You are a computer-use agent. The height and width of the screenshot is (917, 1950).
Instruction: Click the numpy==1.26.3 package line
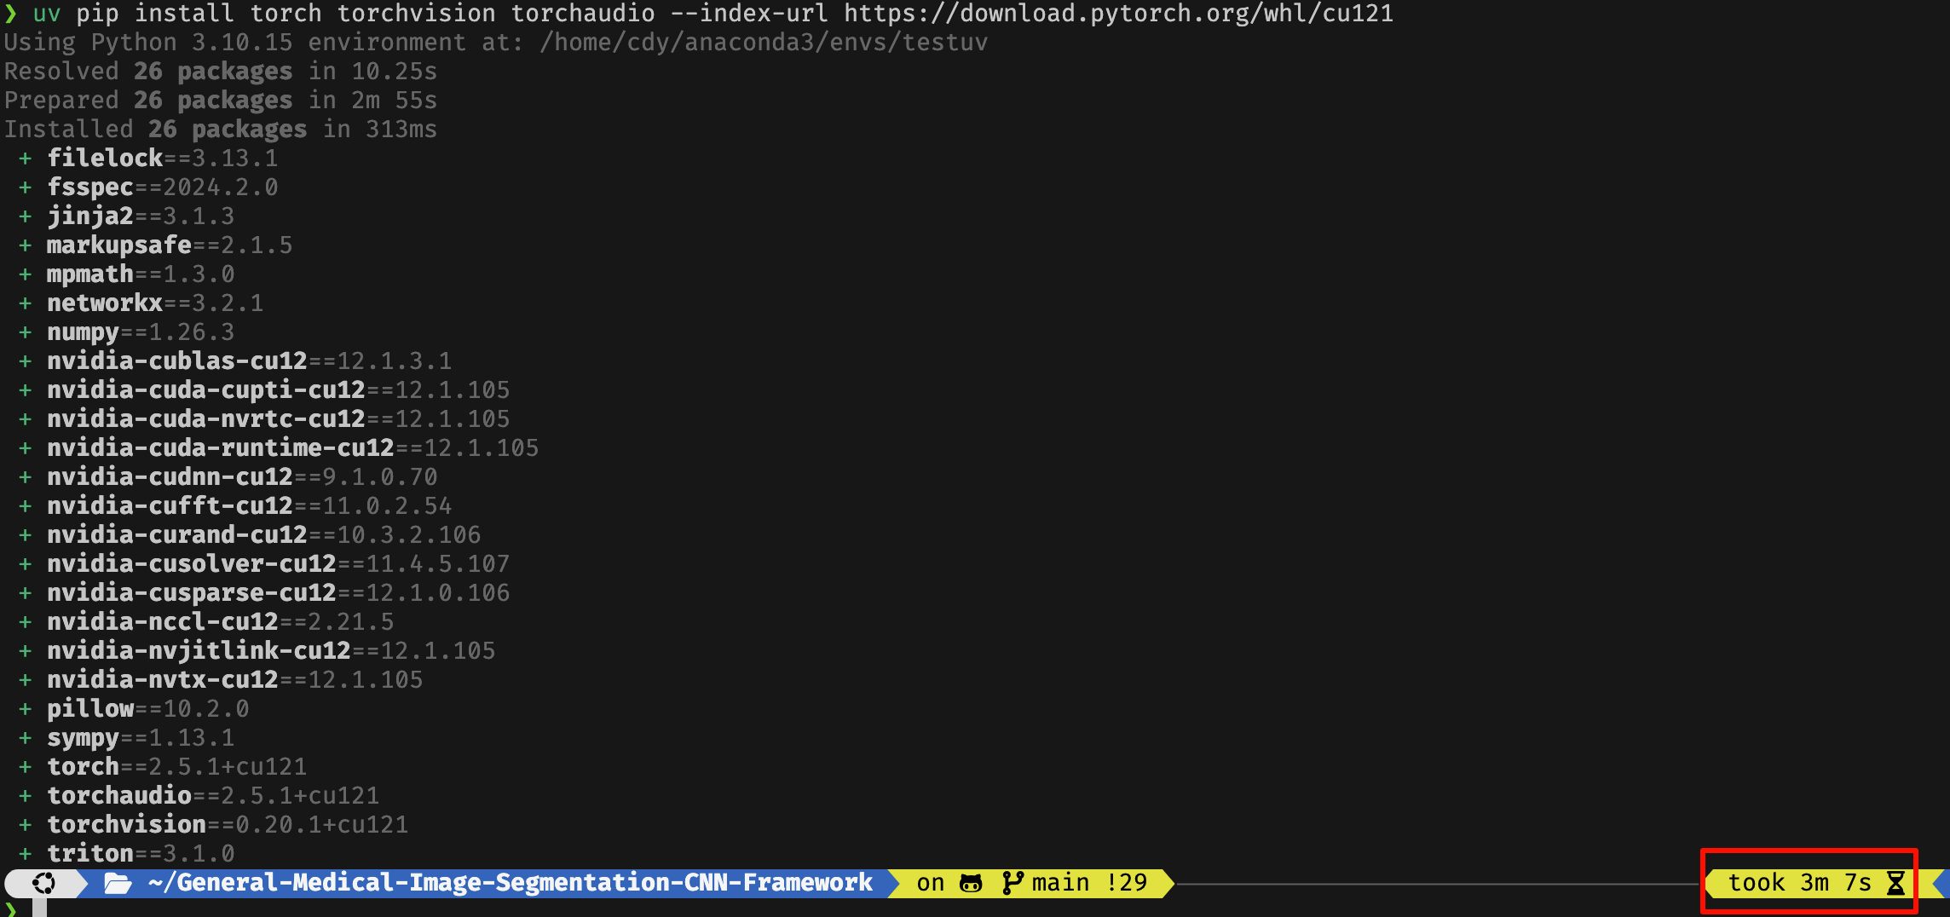tap(141, 332)
